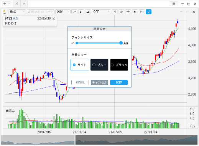The image size is (199, 146).
Task: Click the blue refresh button
Action: (x=148, y=12)
